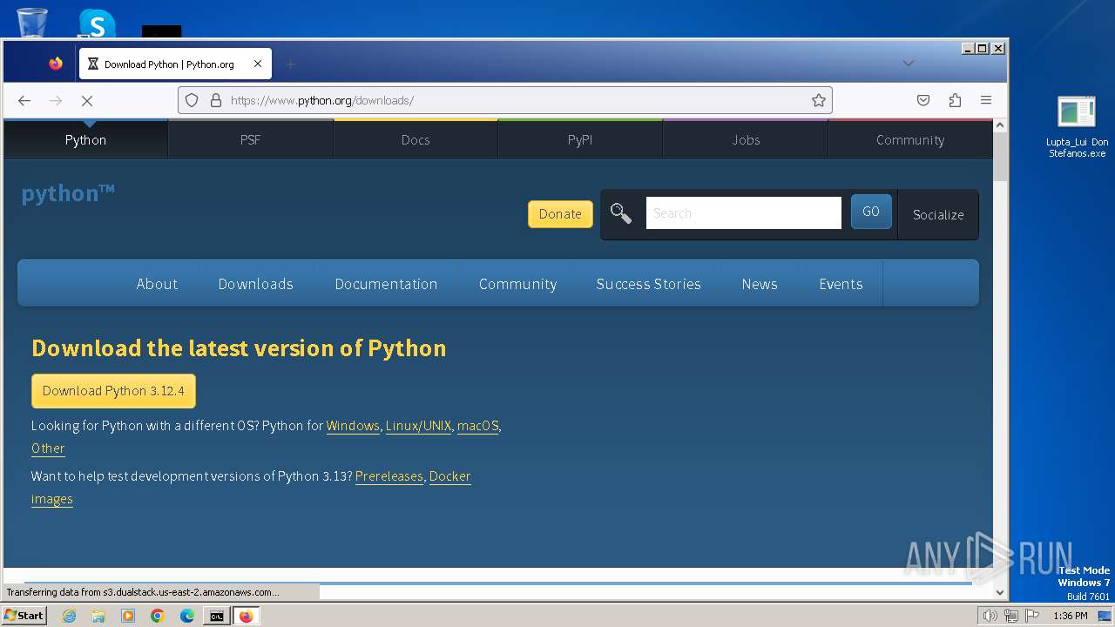Image resolution: width=1115 pixels, height=627 pixels.
Task: Select the Recycle Bin desktop icon
Action: pyautogui.click(x=31, y=22)
